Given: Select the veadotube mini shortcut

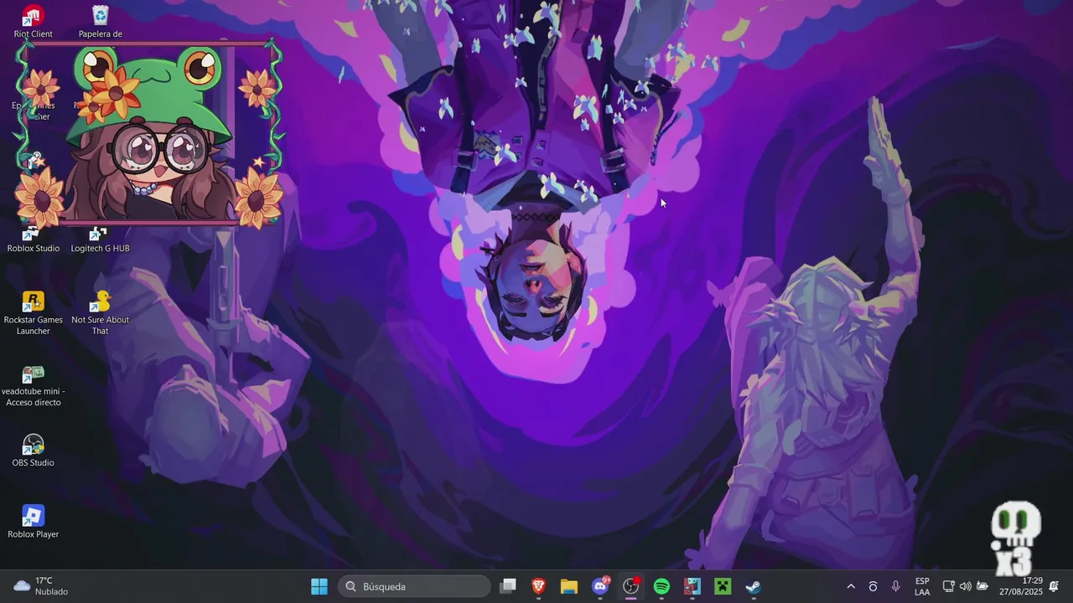Looking at the screenshot, I should [34, 385].
